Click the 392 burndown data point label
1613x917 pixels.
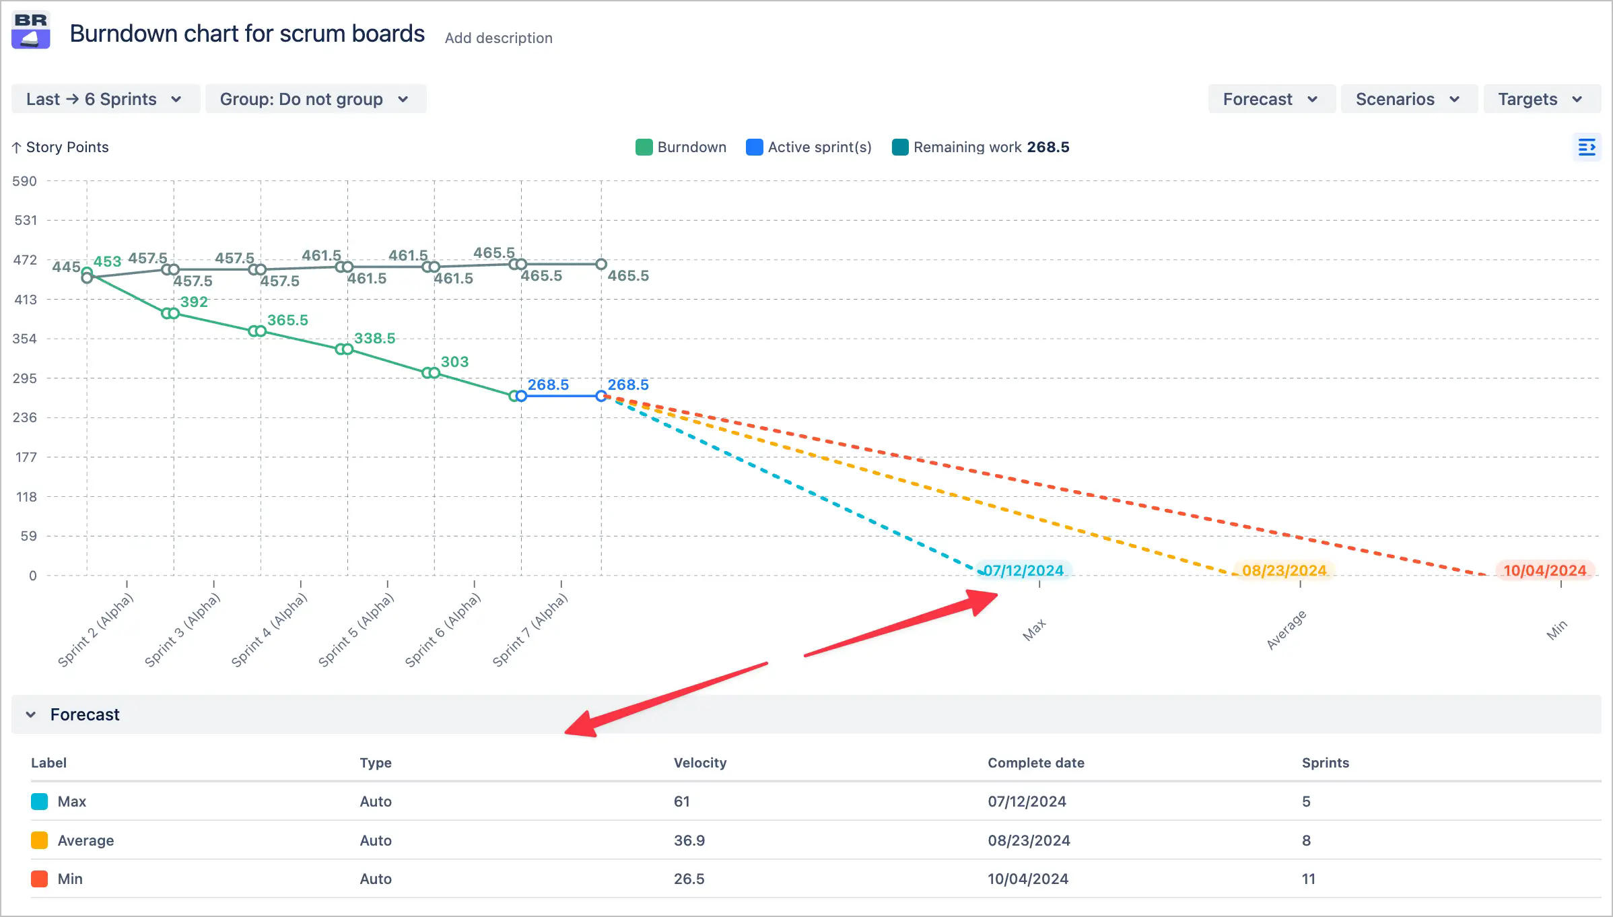click(x=194, y=302)
